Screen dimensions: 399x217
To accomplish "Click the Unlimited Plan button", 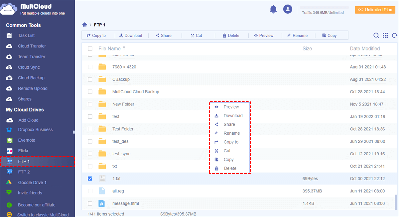I will (375, 10).
